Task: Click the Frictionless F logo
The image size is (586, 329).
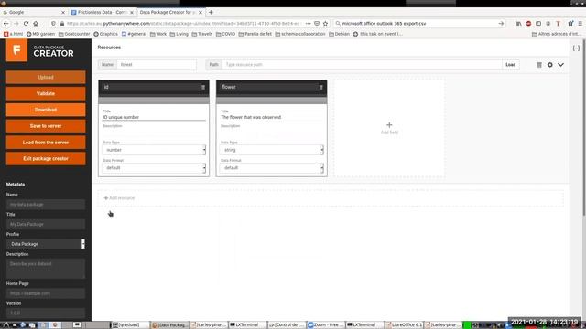Action: (16, 50)
